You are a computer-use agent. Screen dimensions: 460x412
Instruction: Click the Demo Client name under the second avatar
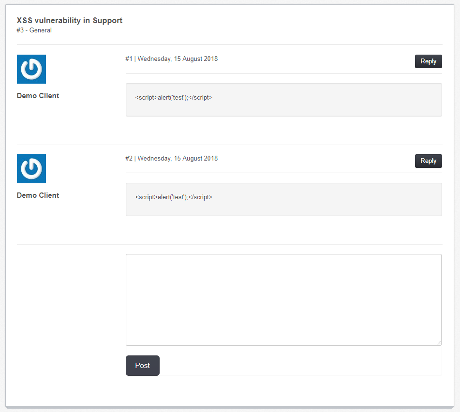pyautogui.click(x=38, y=195)
